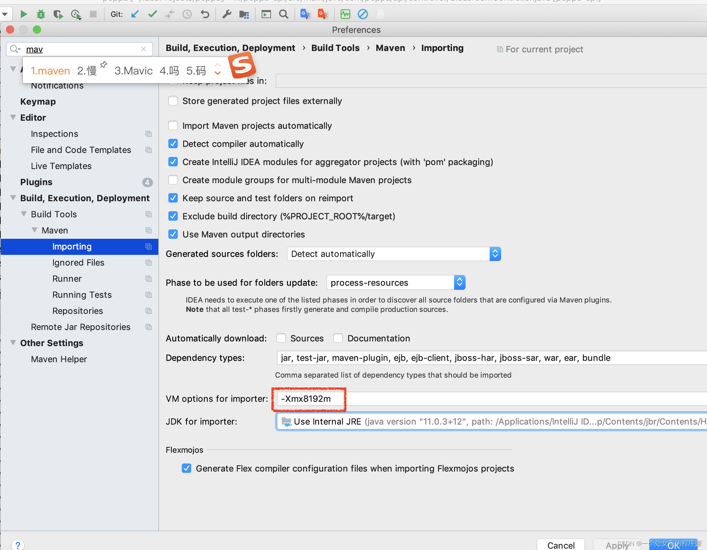Click the Git update project arrow
Screen dimensions: 707x550
click(x=135, y=14)
